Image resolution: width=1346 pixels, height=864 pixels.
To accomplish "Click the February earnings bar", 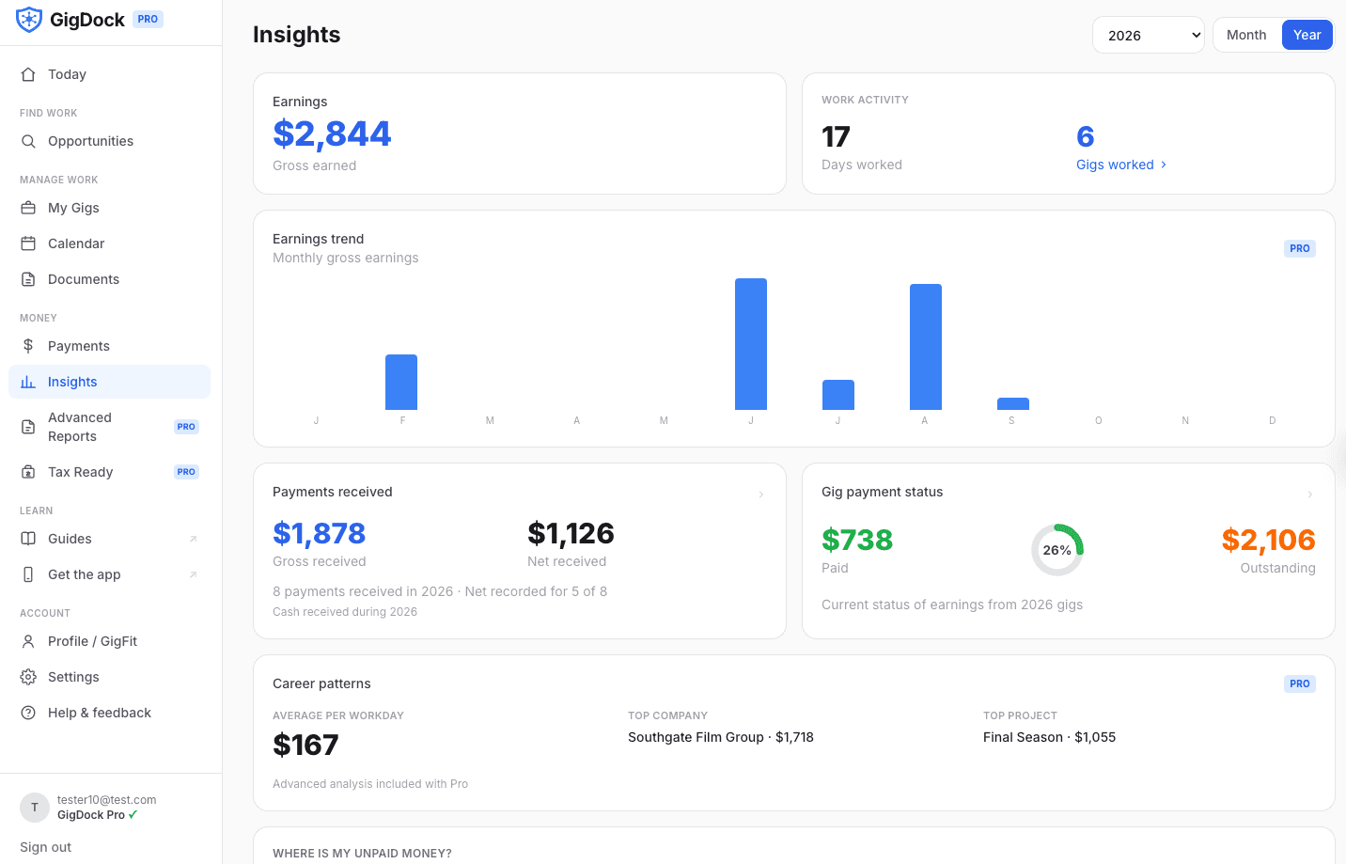I will [401, 382].
